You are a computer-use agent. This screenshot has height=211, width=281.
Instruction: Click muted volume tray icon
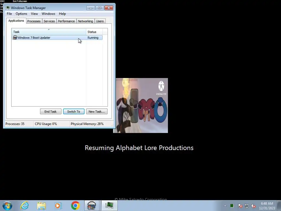(x=253, y=206)
